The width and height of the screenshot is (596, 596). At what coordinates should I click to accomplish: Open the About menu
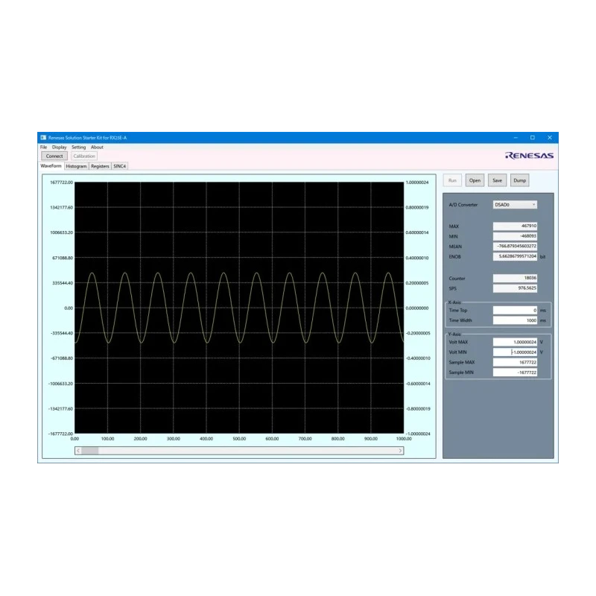pyautogui.click(x=97, y=147)
